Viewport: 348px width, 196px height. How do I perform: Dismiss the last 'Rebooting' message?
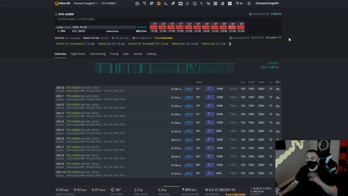point(224,44)
